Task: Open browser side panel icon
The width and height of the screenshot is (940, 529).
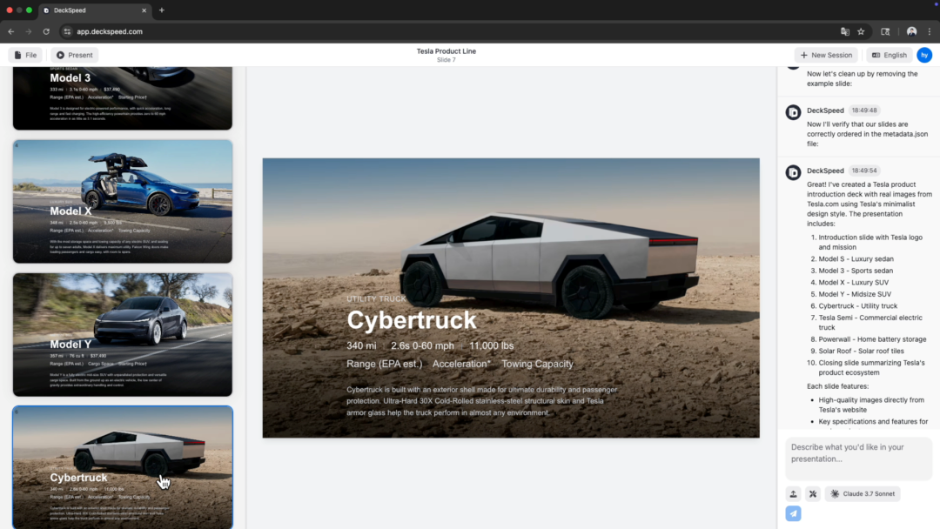Action: (x=885, y=31)
